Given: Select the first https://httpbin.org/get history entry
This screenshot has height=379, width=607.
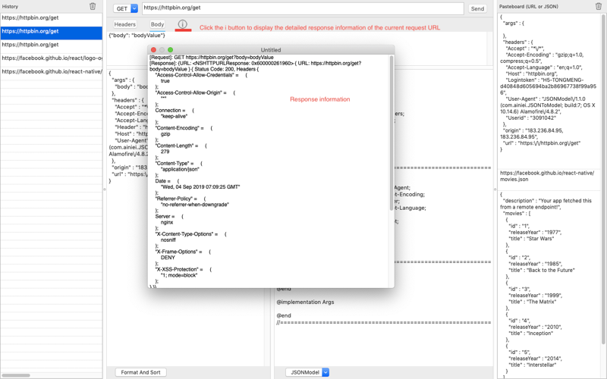Looking at the screenshot, I should coord(52,17).
